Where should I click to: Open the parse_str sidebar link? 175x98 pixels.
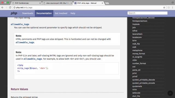click(136, 70)
